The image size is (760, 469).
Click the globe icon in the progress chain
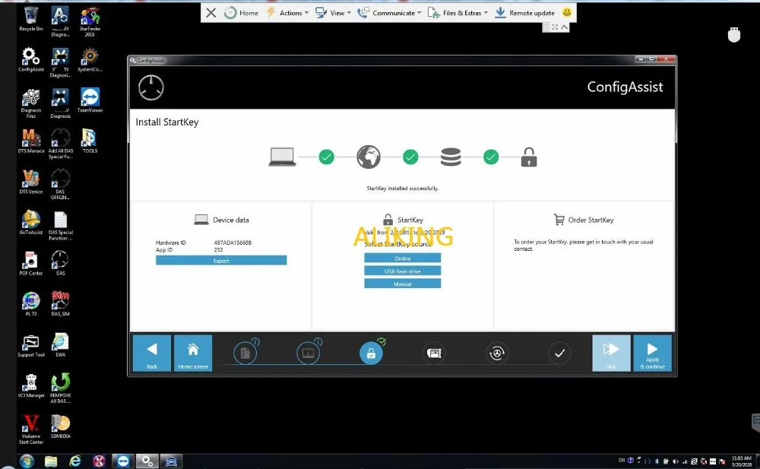[369, 157]
